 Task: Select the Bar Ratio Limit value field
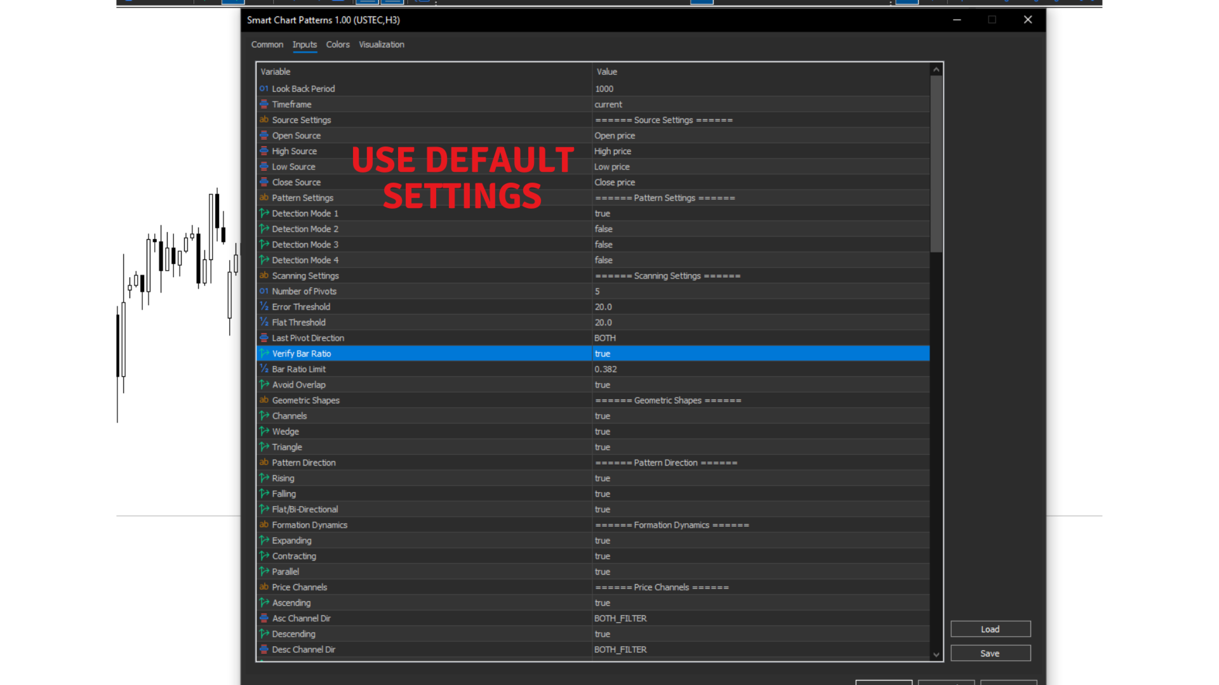606,369
